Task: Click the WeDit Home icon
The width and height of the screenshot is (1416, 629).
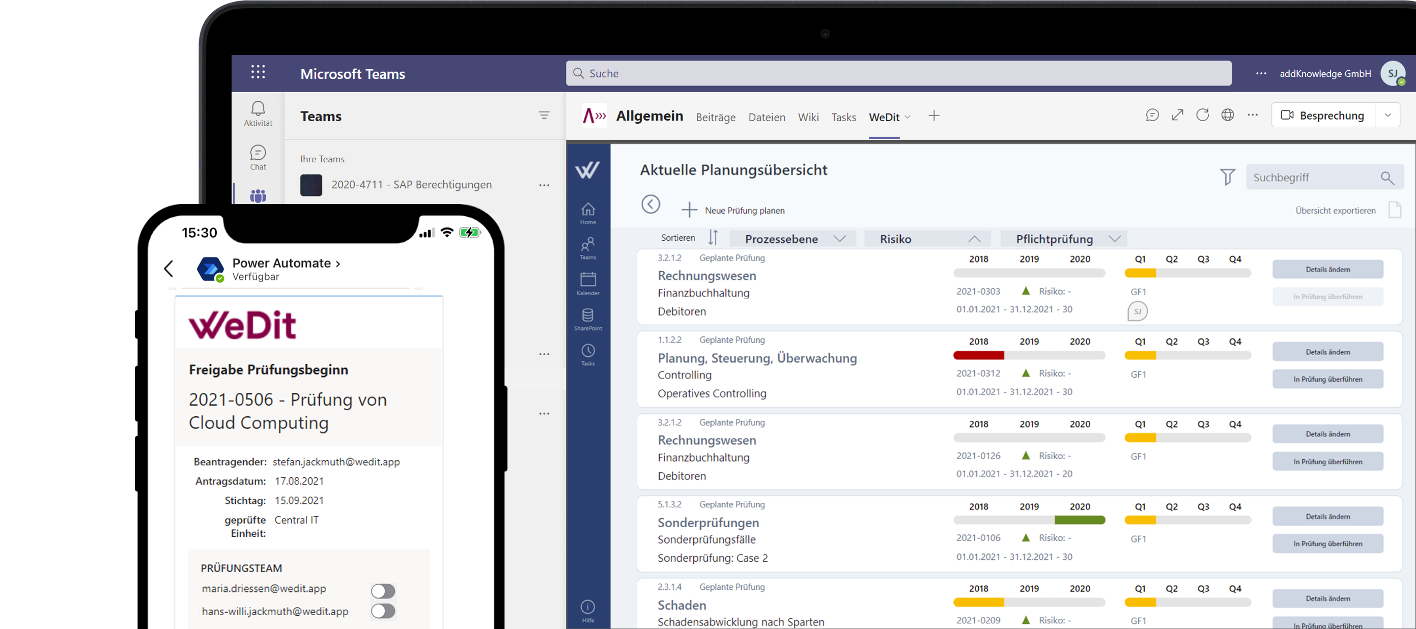Action: coord(587,210)
